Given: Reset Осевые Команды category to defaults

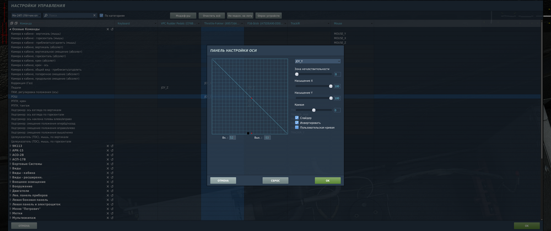Looking at the screenshot, I should (112, 29).
